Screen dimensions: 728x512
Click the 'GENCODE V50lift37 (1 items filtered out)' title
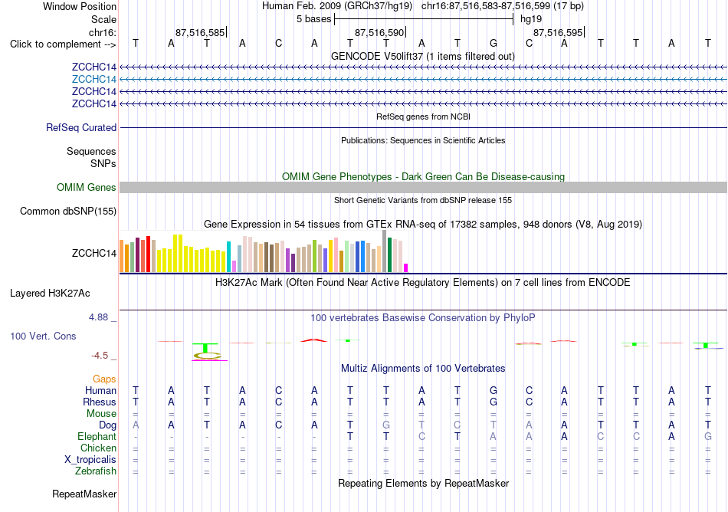tap(422, 57)
